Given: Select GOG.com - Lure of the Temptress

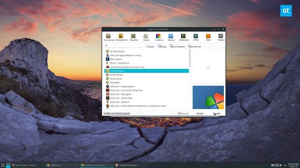Looking at the screenshot, I should tap(147, 90).
